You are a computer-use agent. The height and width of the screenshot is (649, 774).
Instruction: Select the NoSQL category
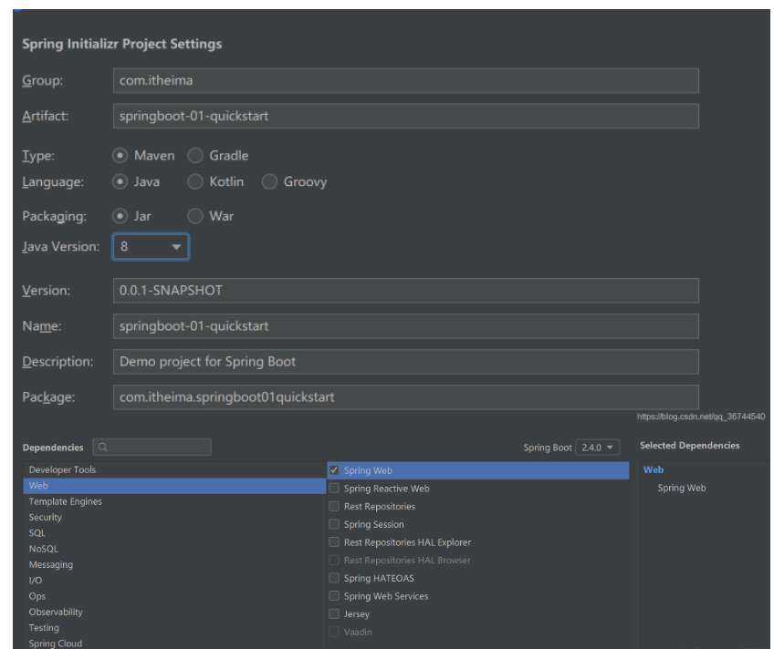click(174, 549)
